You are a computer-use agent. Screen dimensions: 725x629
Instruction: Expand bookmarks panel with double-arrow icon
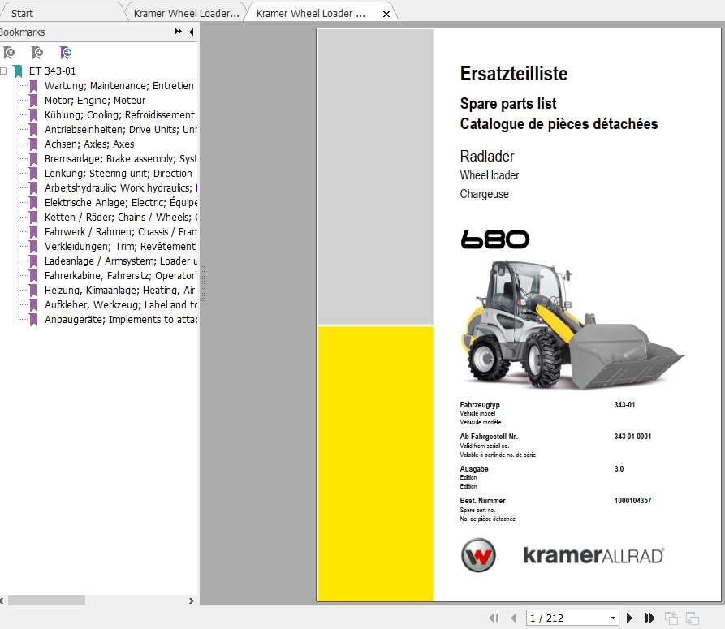pyautogui.click(x=179, y=32)
